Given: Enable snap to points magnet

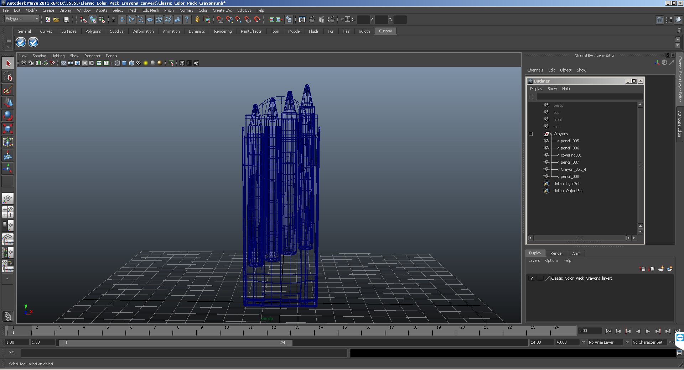Looking at the screenshot, I should point(238,20).
